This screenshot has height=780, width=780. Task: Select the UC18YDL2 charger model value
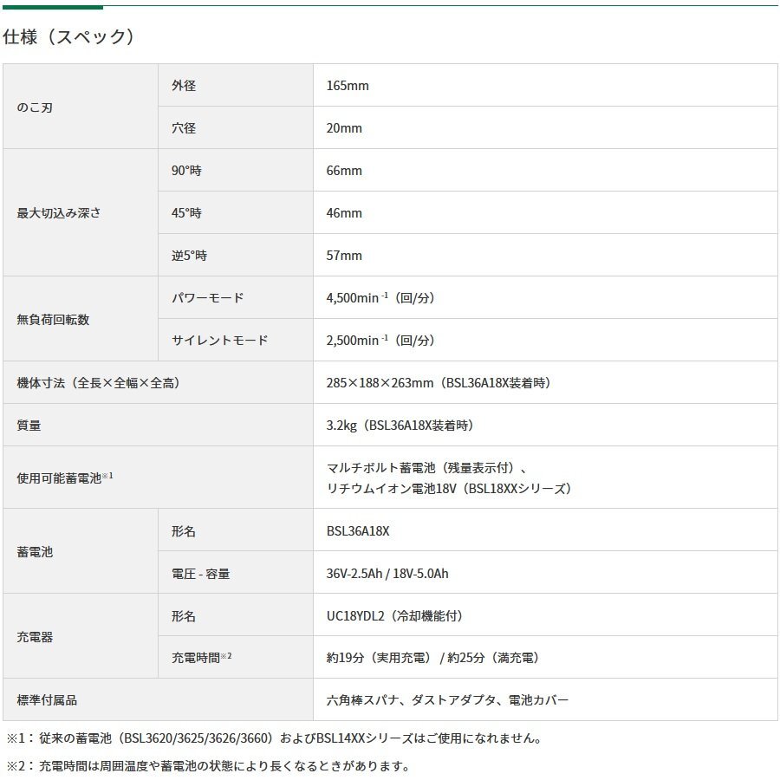pyautogui.click(x=395, y=616)
